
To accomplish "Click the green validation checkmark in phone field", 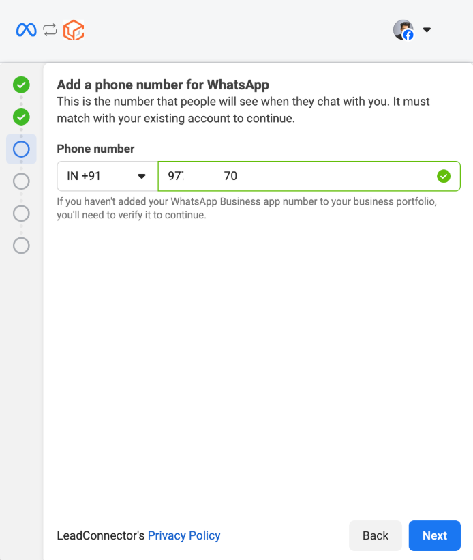I will tap(444, 176).
